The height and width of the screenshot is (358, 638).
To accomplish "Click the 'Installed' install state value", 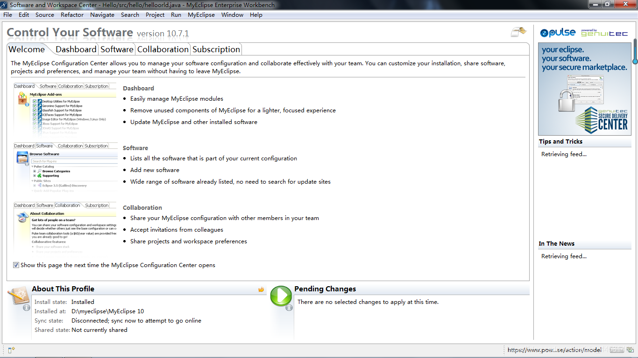I will tap(83, 302).
